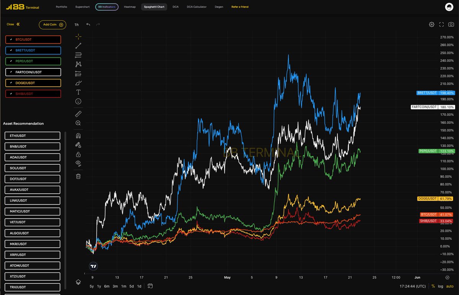The image size is (459, 295).
Task: Hide all drawings using the eye icon
Action: 78,163
